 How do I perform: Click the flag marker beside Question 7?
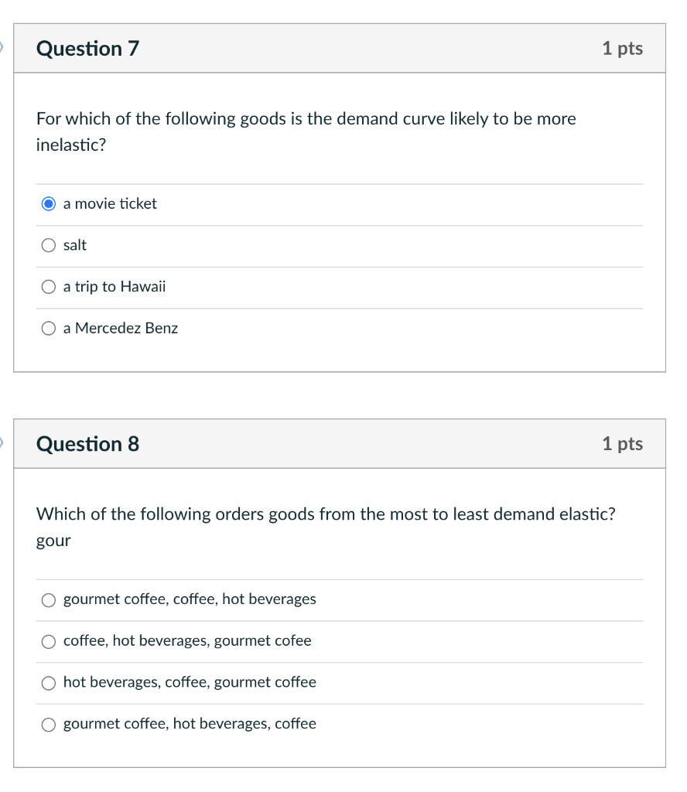[2, 48]
